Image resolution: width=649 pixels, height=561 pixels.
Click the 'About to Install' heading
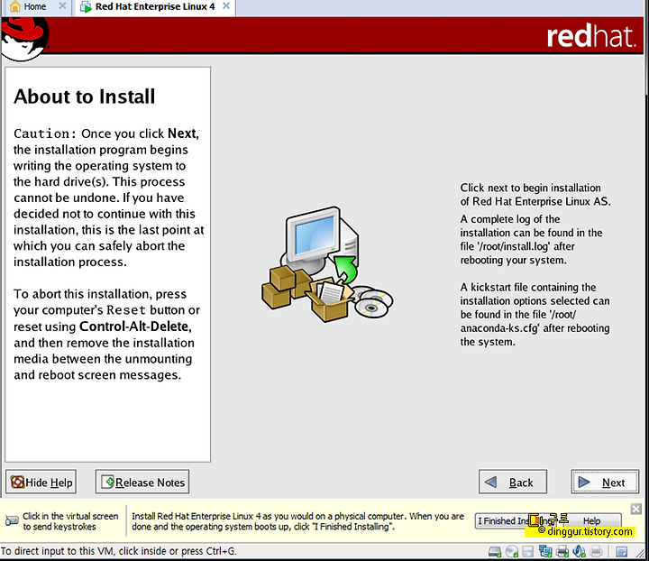point(85,97)
